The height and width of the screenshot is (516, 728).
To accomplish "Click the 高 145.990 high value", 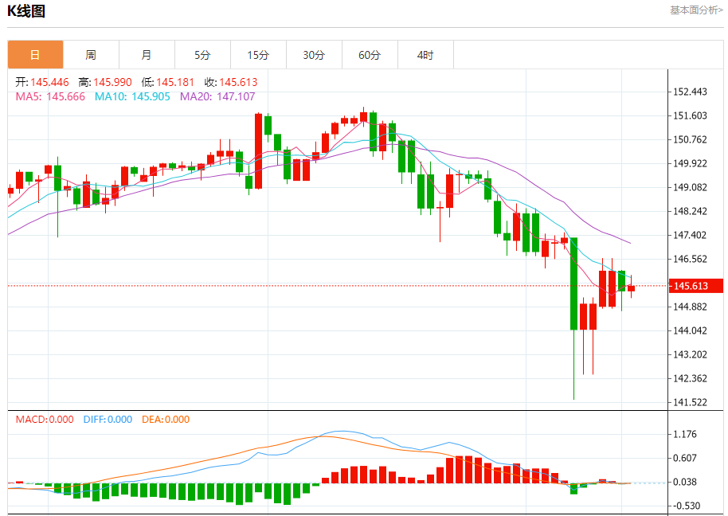I will point(105,82).
